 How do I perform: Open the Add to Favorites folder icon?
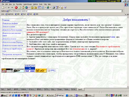32,8
